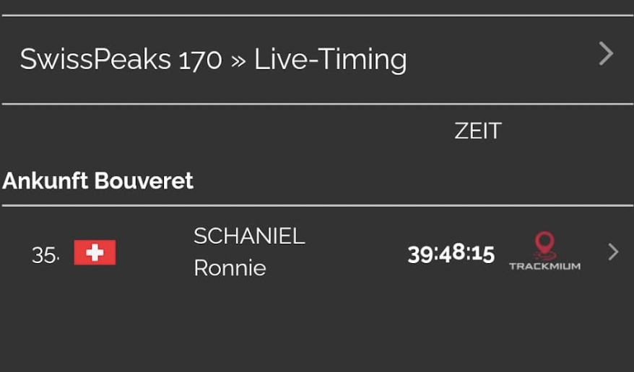Select the SwissPeaks 170 title text
Screen dimensions: 634x372
(x=121, y=59)
